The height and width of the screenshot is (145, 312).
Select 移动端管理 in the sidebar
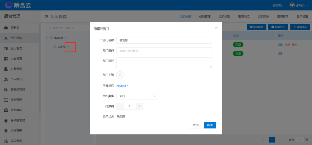point(17,120)
